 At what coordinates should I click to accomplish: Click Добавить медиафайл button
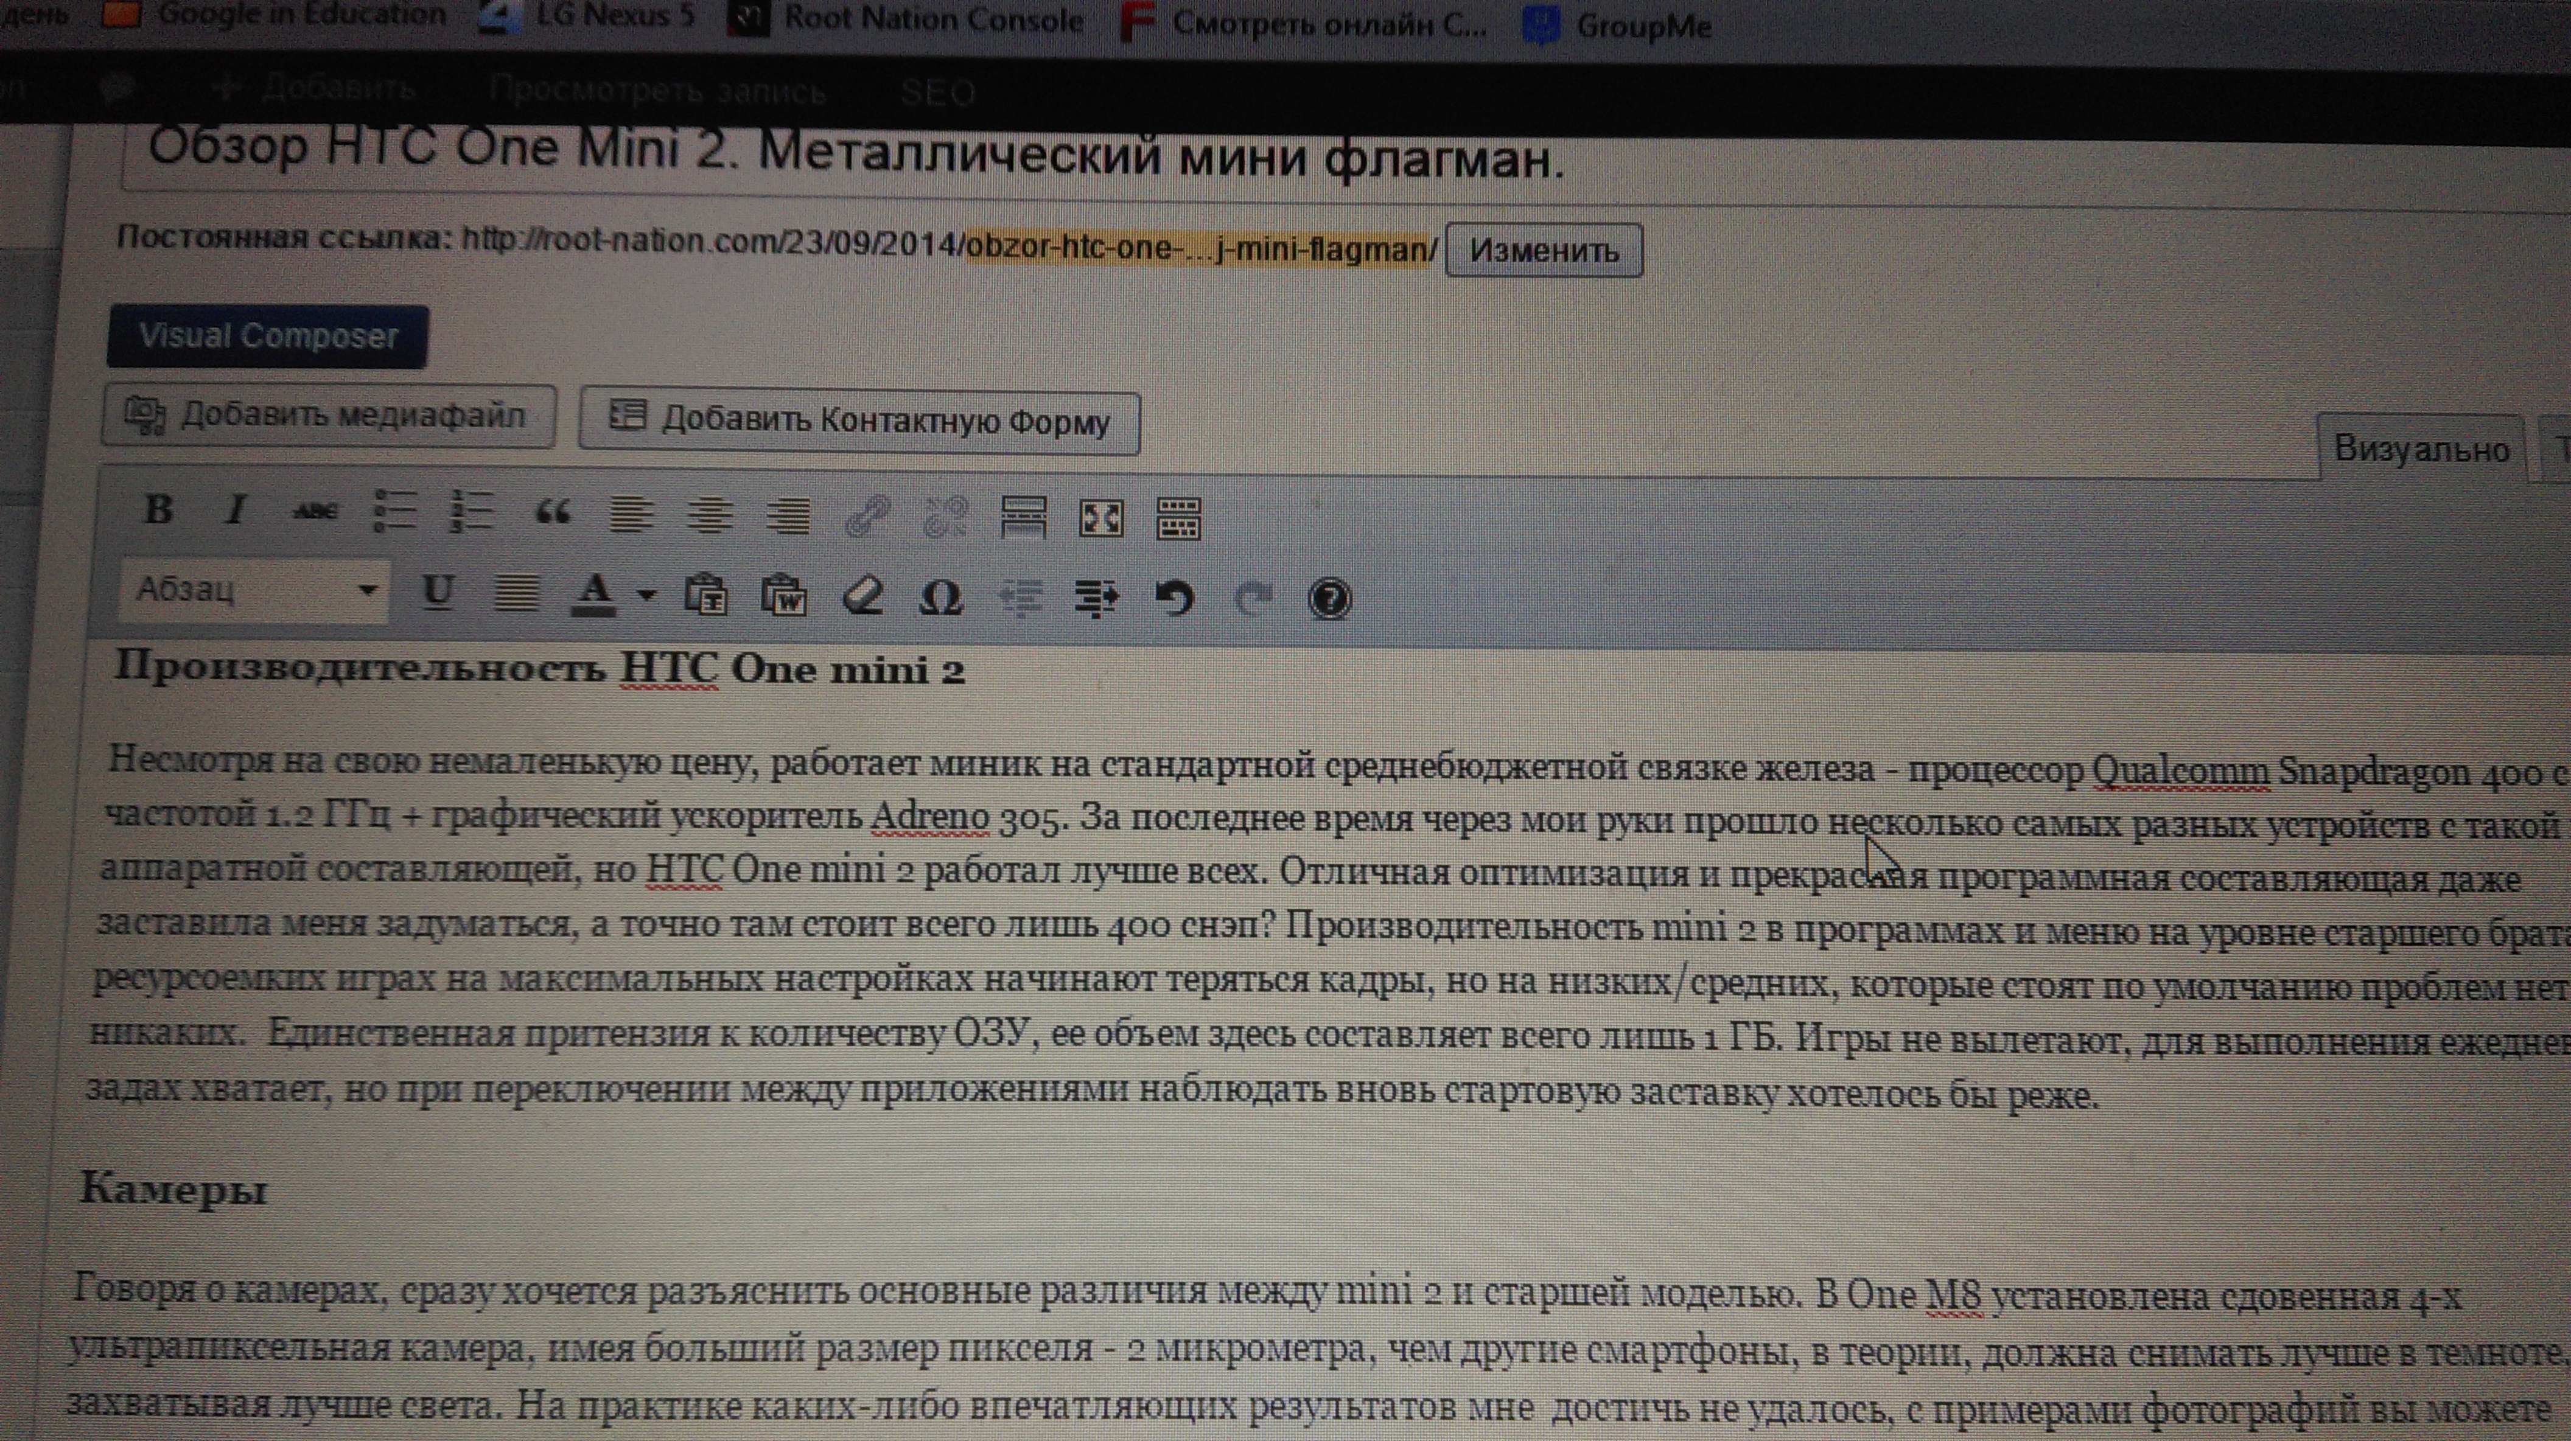point(327,415)
